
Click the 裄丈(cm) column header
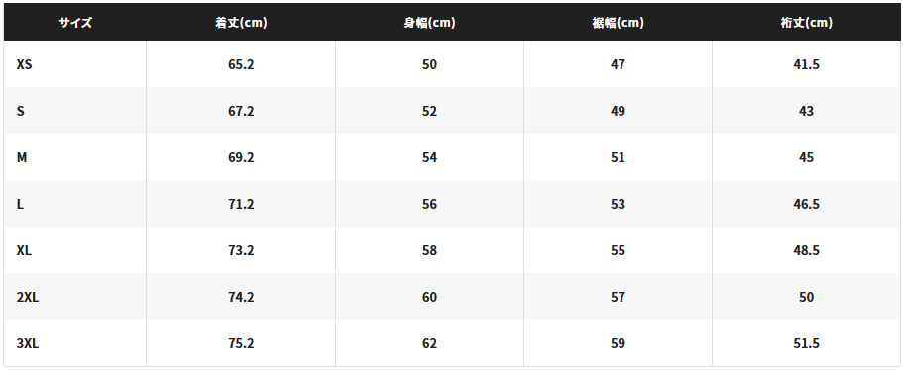[806, 23]
